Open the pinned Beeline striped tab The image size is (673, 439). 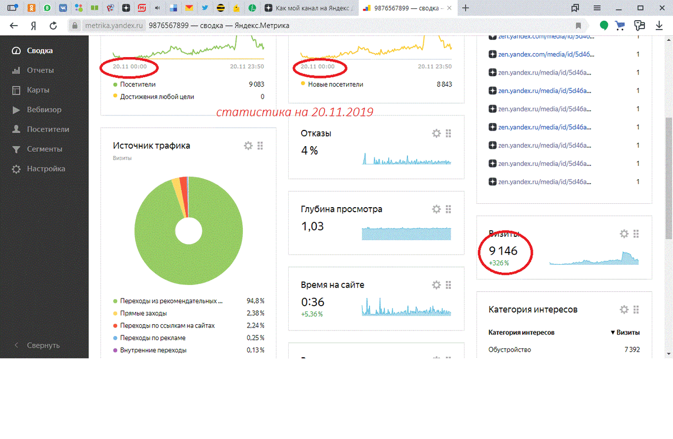click(221, 8)
